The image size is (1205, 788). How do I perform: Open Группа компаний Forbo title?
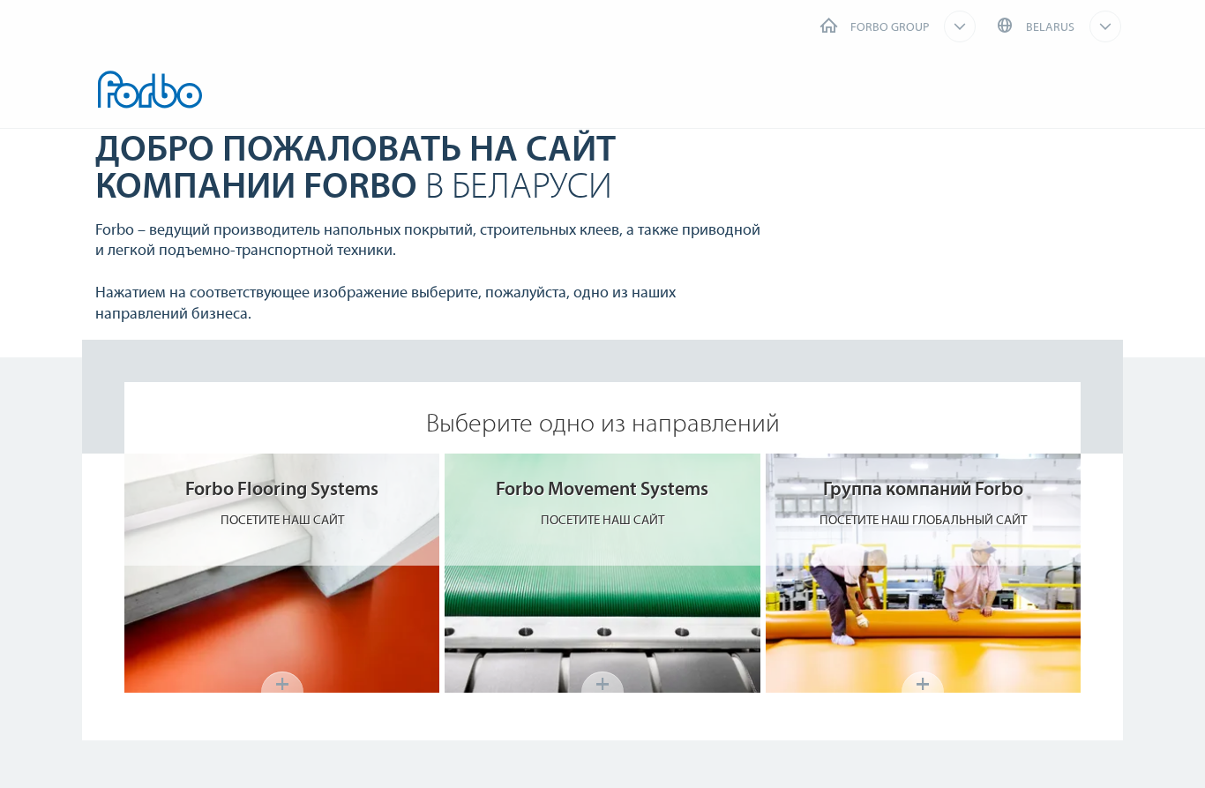pyautogui.click(x=923, y=489)
